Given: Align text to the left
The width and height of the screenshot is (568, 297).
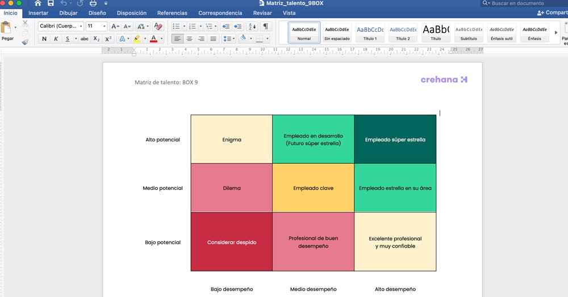Looking at the screenshot, I should [x=177, y=39].
